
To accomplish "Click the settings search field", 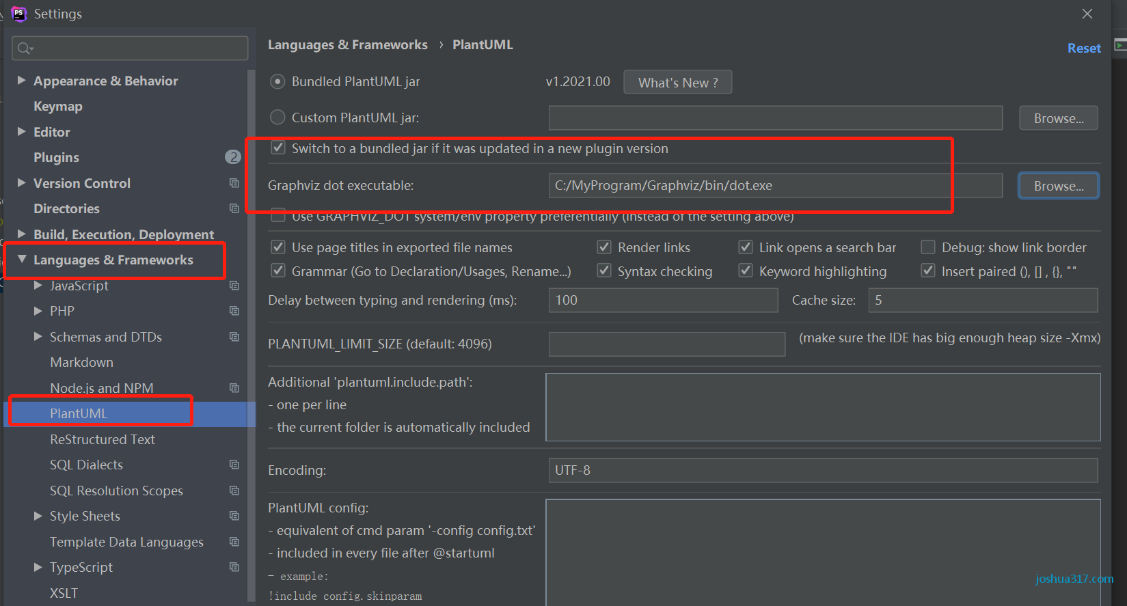I will pyautogui.click(x=130, y=49).
